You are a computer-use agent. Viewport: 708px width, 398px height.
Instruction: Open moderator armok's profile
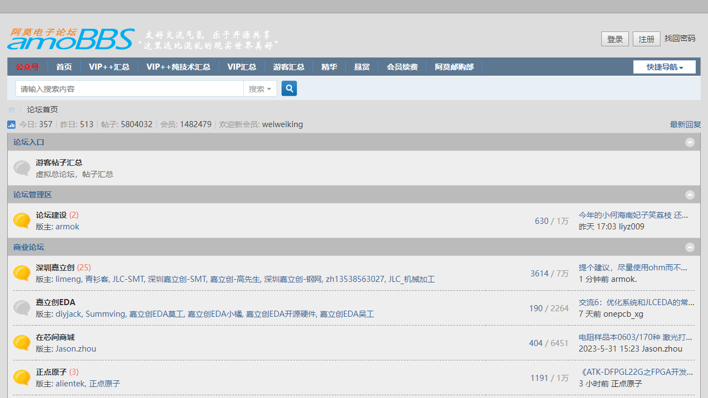coord(67,227)
